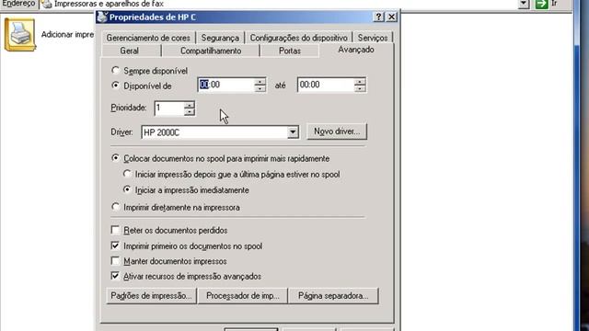Open the Driver dropdown list
The width and height of the screenshot is (589, 331).
pos(293,132)
